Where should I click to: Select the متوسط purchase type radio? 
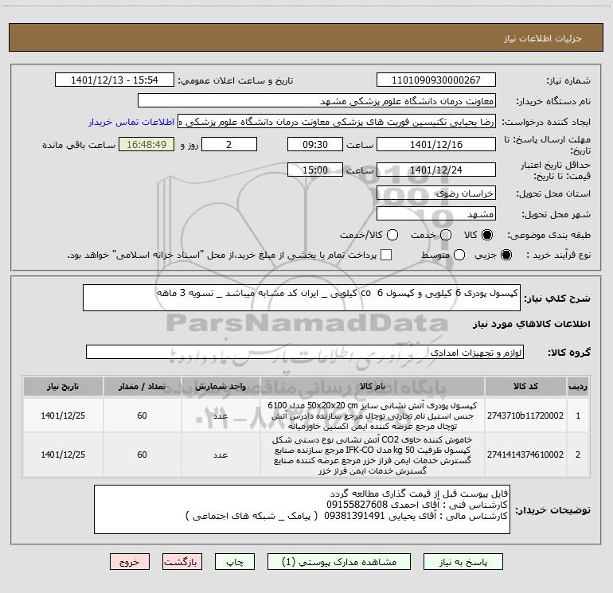(459, 255)
